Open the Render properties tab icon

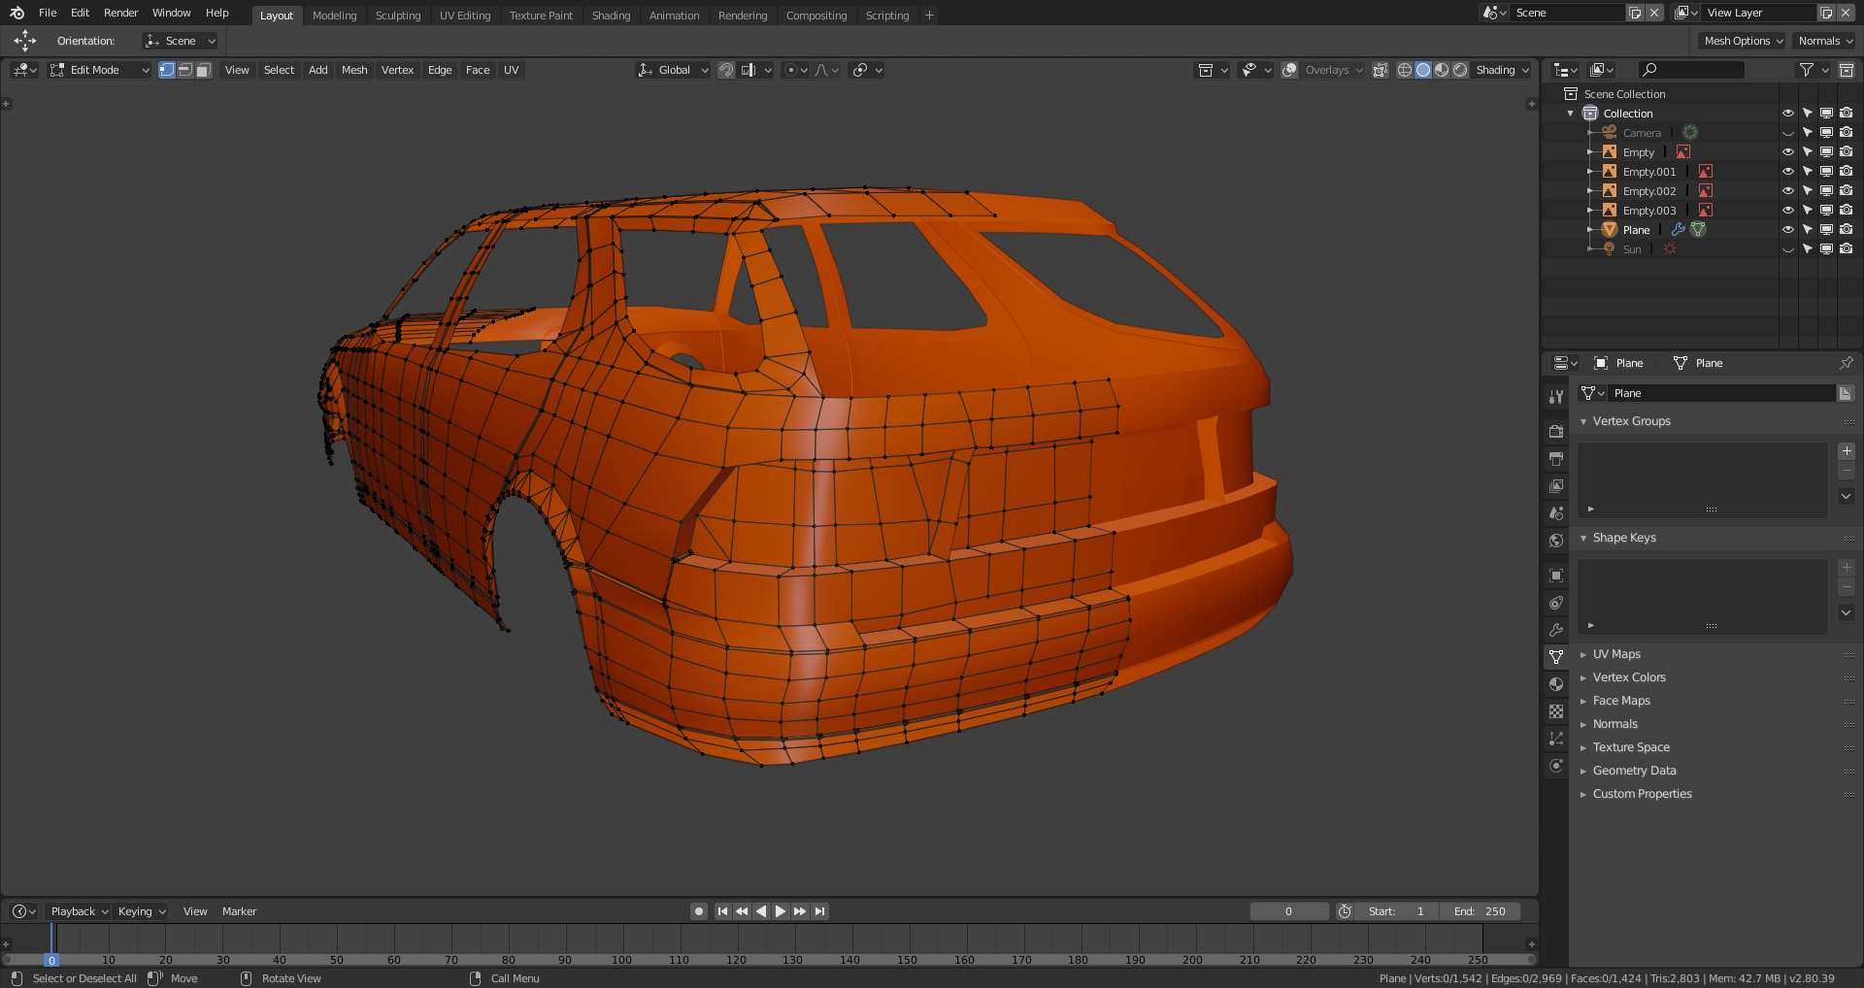click(1556, 432)
